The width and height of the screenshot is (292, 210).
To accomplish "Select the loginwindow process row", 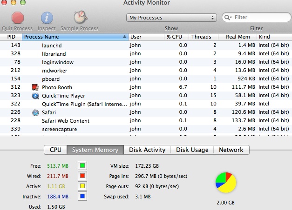I will pyautogui.click(x=146, y=62).
